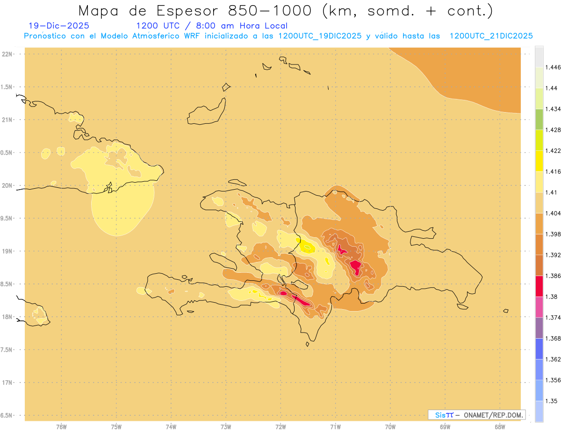Click the latitude label '17N'
The image size is (561, 433).
[7, 383]
